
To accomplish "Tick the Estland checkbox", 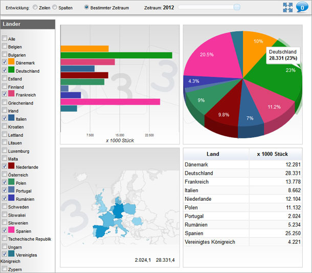I will [x=5, y=78].
